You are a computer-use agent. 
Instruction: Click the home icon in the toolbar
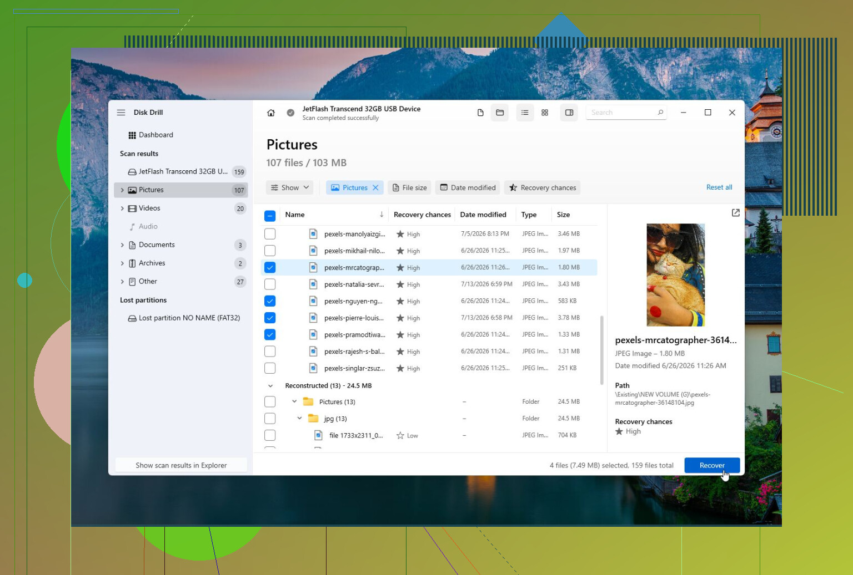[x=271, y=113]
